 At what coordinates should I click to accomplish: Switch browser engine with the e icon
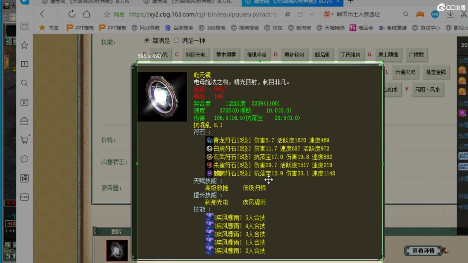point(288,14)
